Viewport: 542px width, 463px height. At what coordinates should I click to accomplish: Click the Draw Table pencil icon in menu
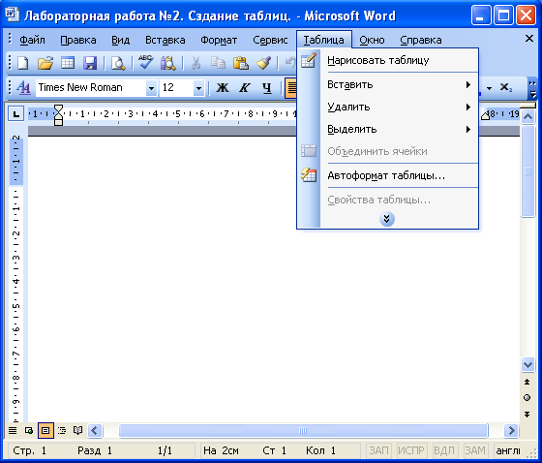pyautogui.click(x=309, y=60)
